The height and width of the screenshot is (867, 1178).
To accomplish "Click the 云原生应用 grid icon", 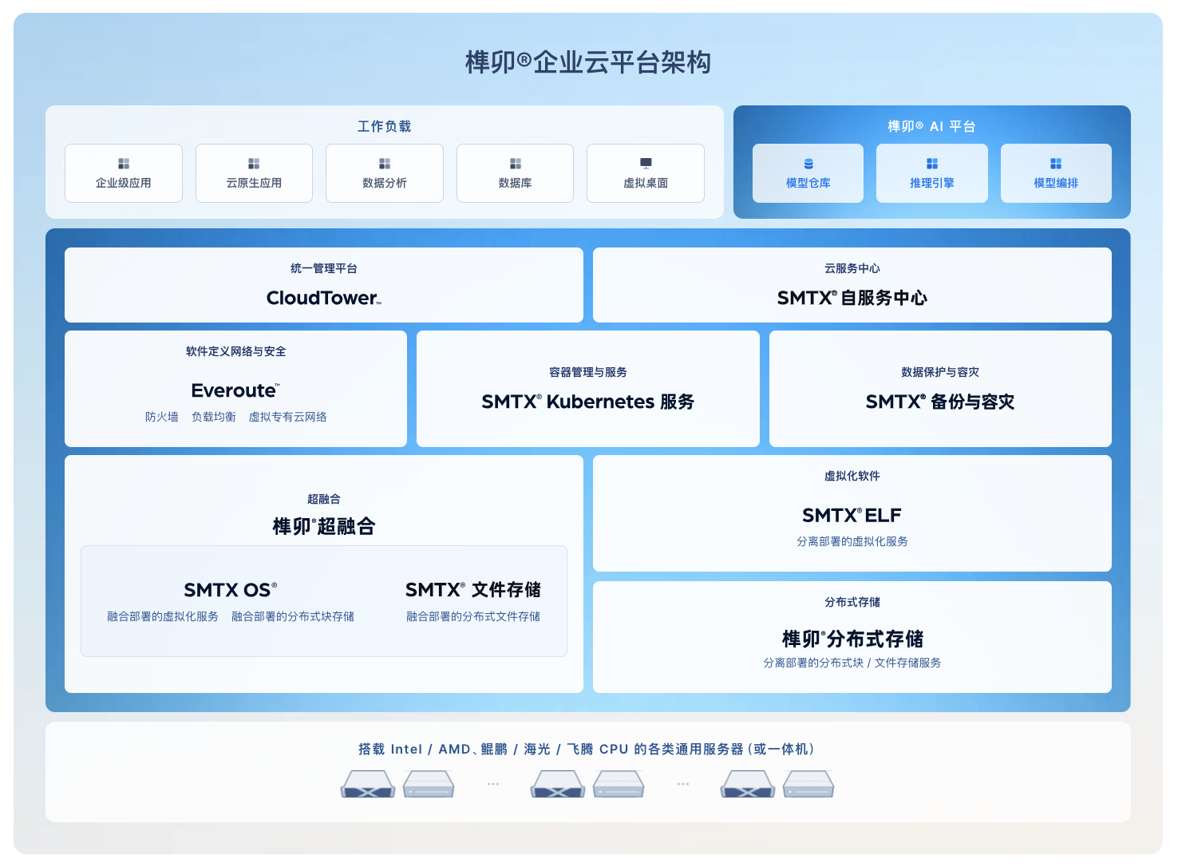I will 254,164.
